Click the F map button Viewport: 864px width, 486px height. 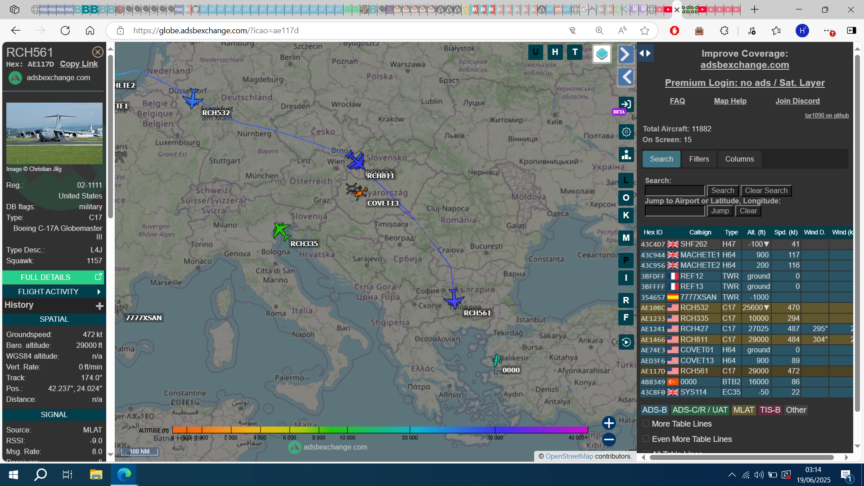click(626, 317)
